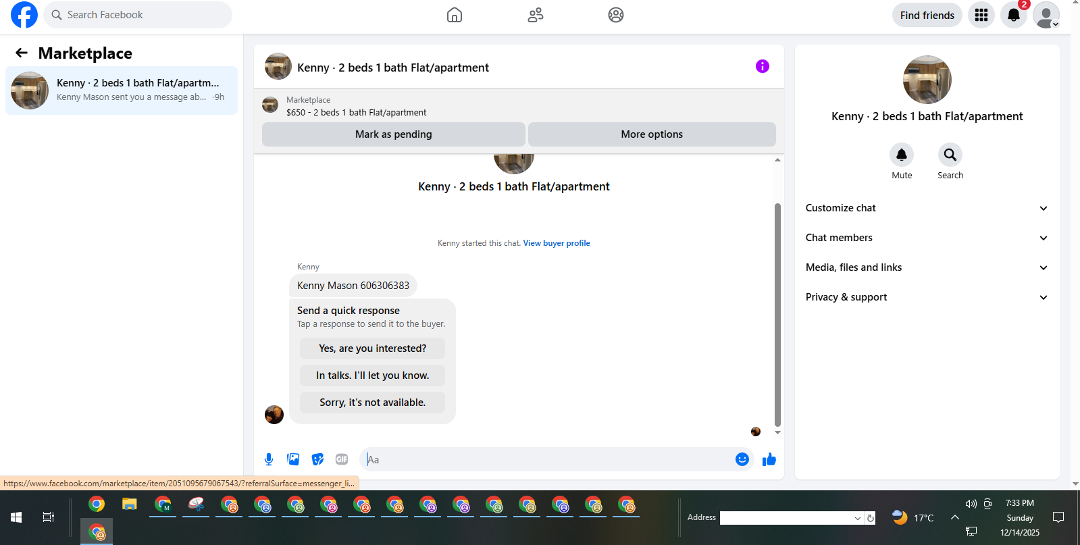The image size is (1080, 545).
Task: Open the Windows Start button
Action: click(16, 517)
